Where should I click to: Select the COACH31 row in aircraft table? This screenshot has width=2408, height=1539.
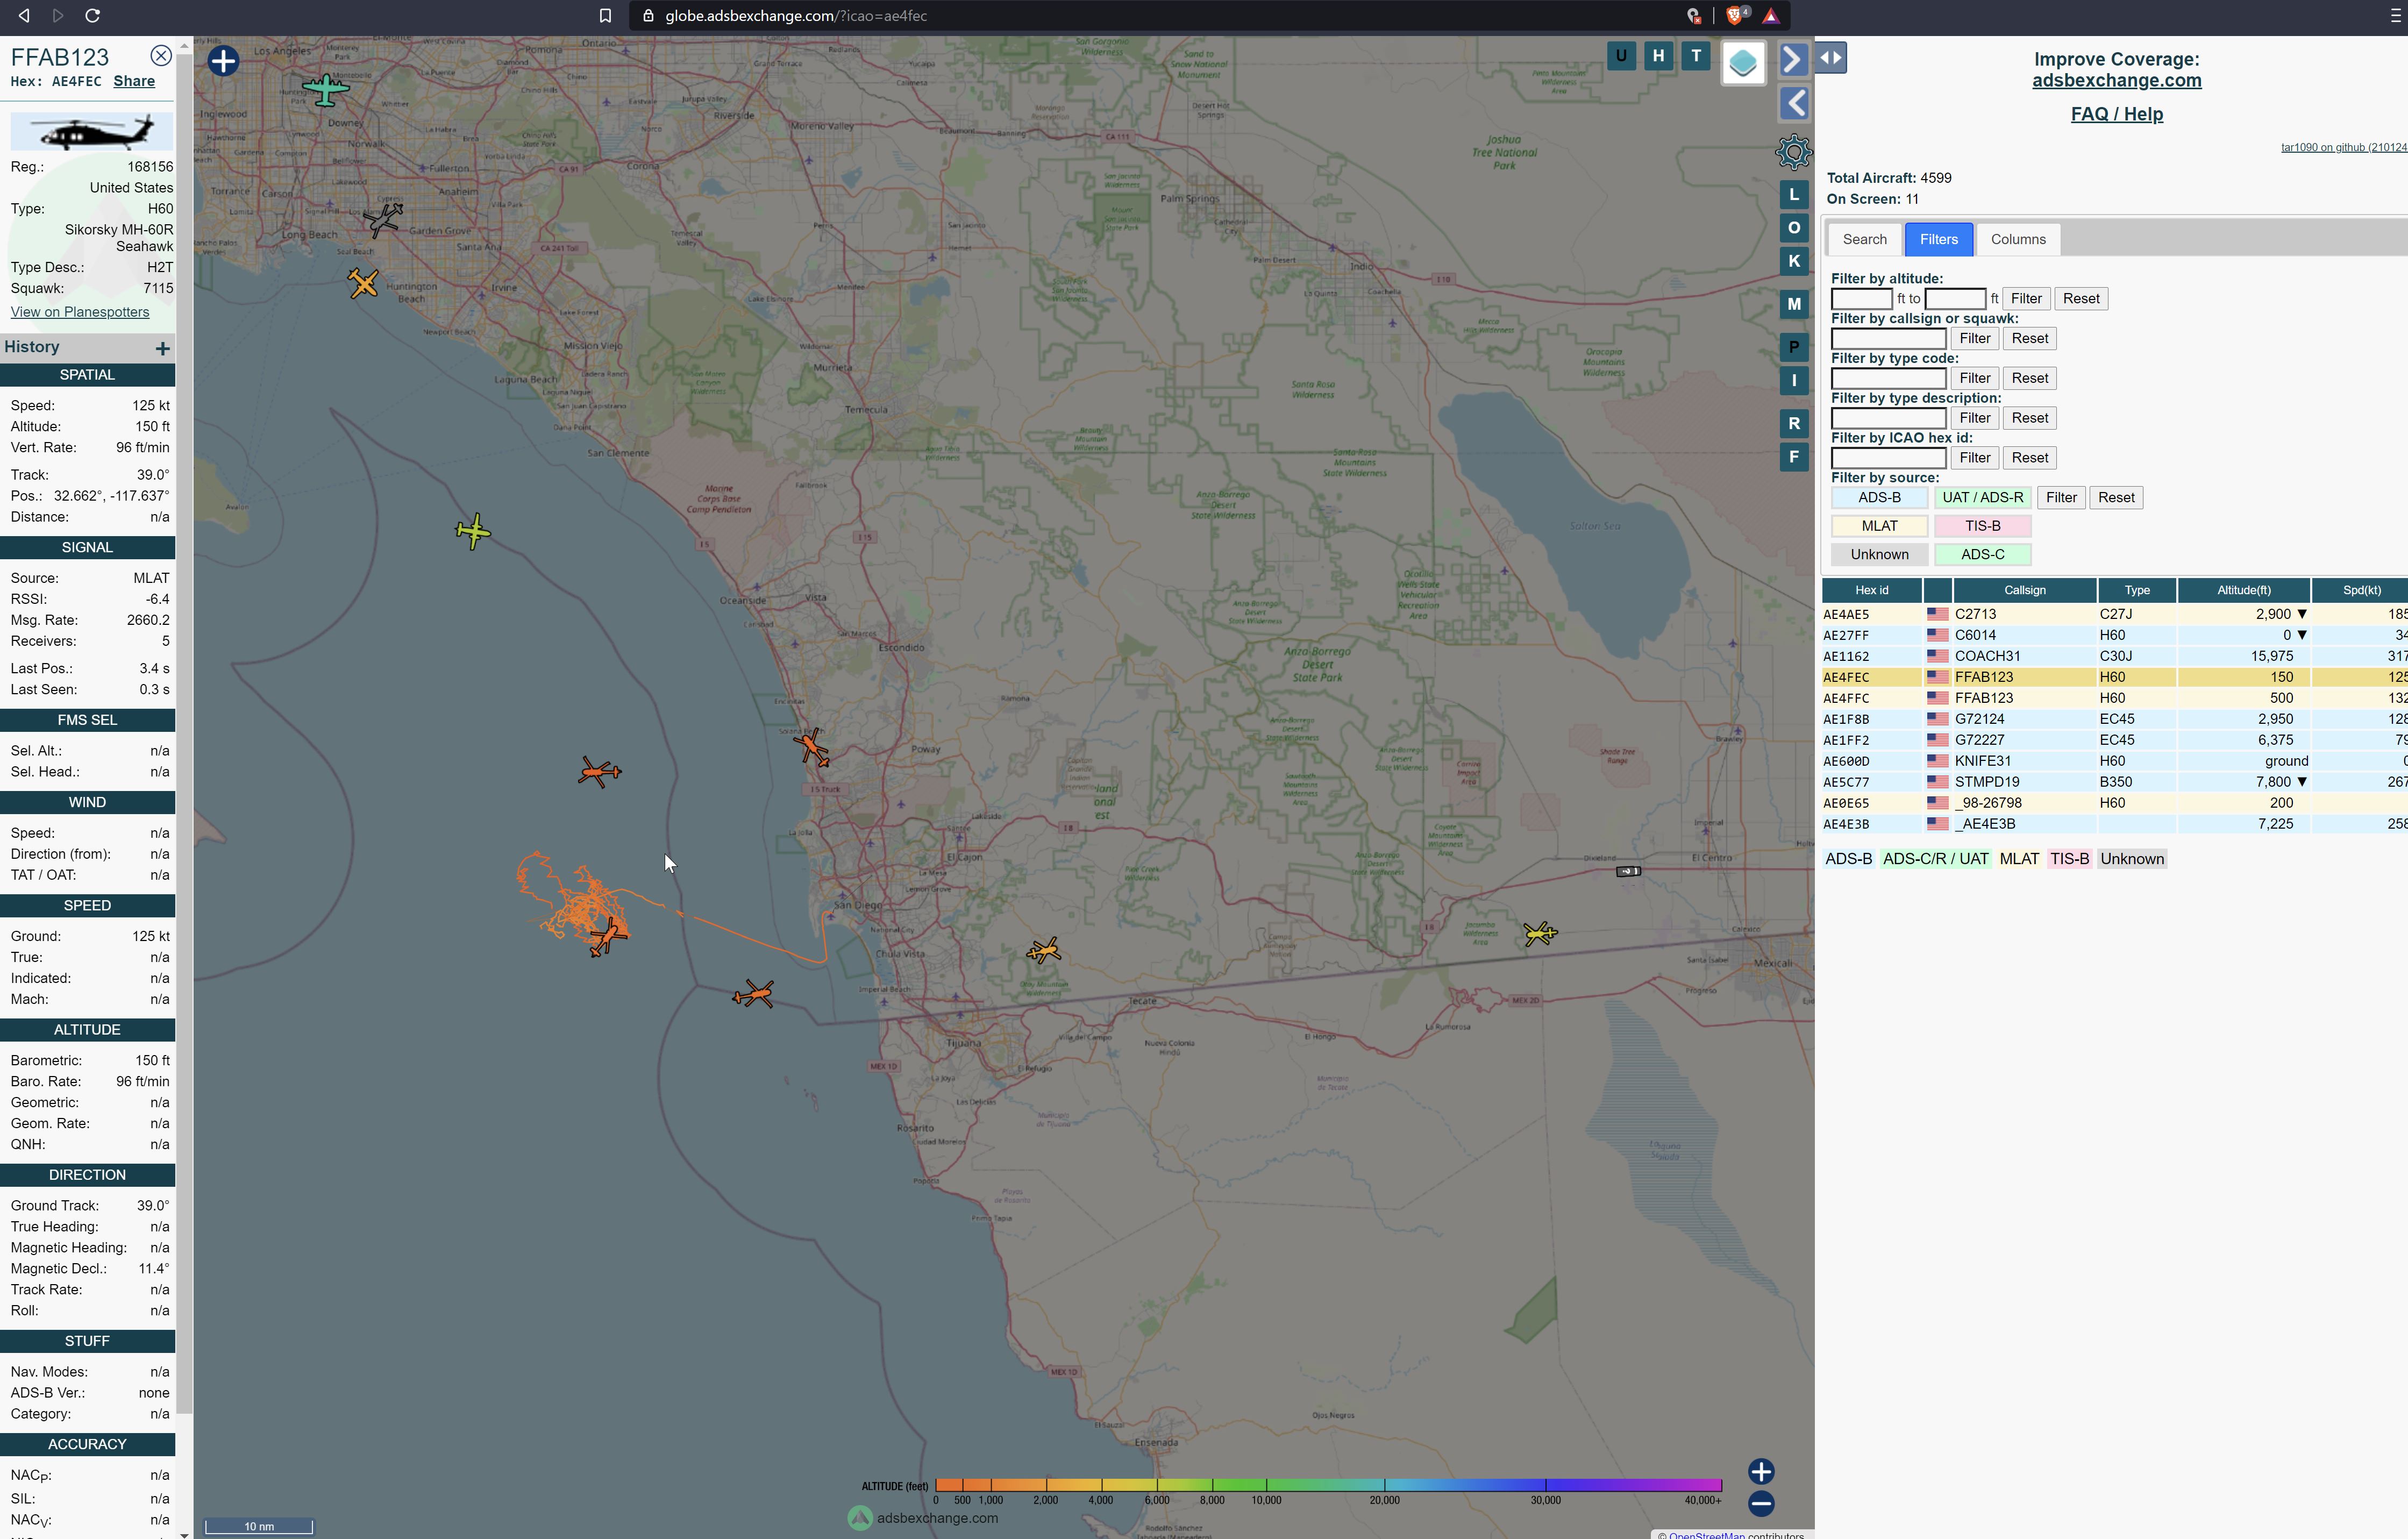[x=2114, y=656]
